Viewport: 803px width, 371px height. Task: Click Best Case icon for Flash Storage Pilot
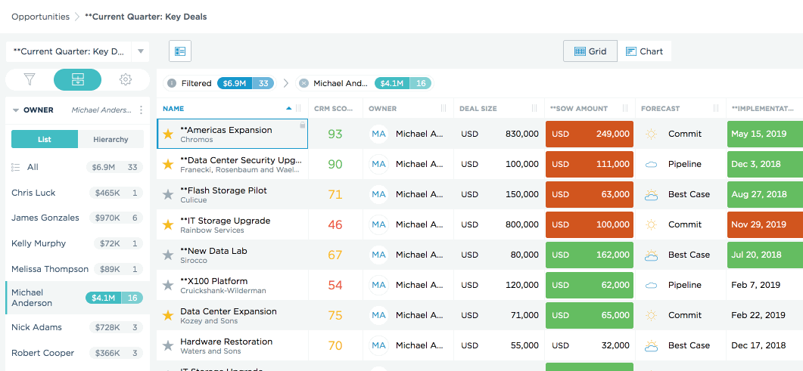(652, 194)
